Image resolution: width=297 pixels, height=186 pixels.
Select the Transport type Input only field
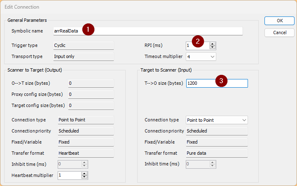tap(83, 56)
